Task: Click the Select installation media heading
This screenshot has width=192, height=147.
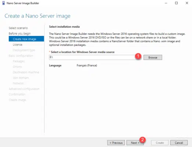Action: click(x=64, y=27)
